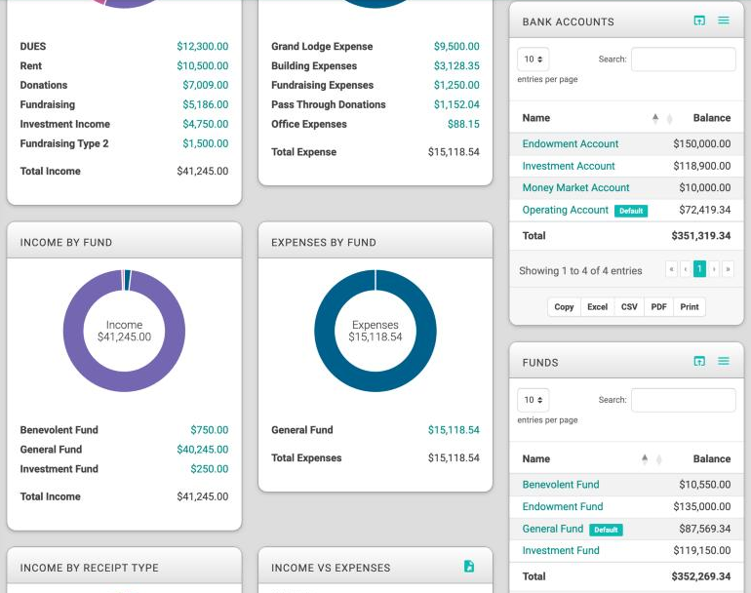The height and width of the screenshot is (593, 751).
Task: Export Income vs Expenses report file icon
Action: coord(469,566)
